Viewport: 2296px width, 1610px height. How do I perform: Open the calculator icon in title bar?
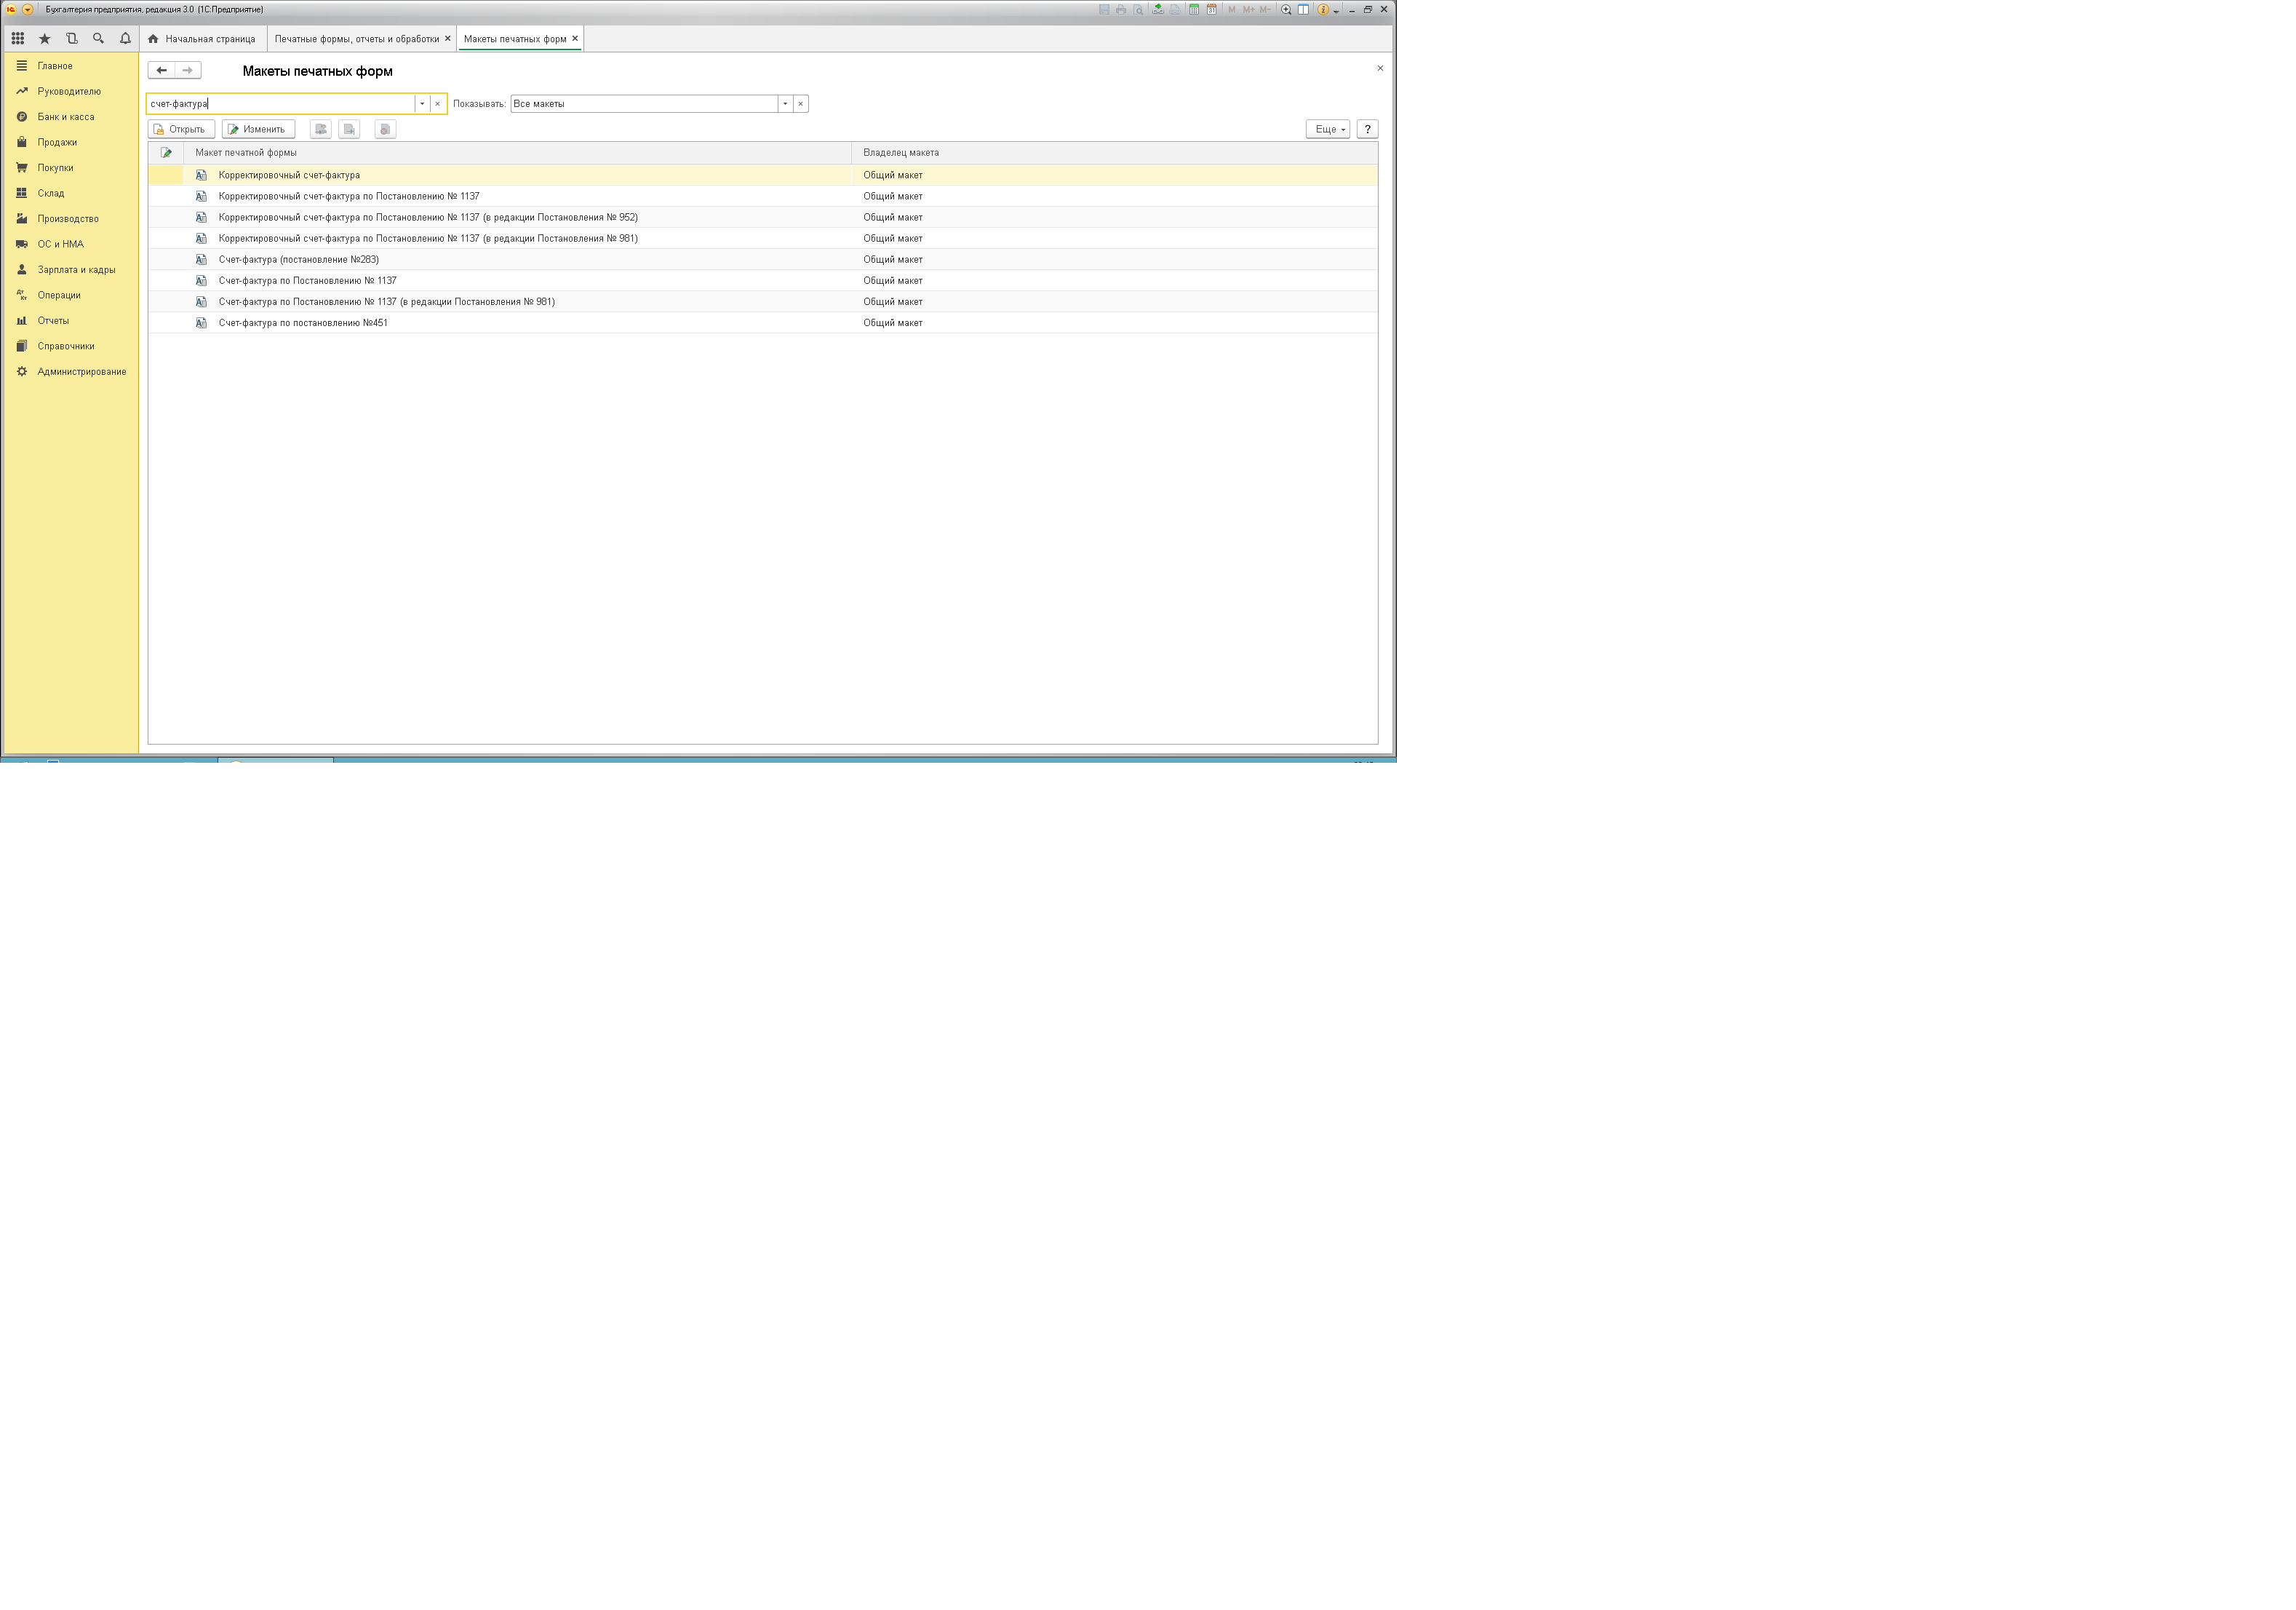[1194, 10]
